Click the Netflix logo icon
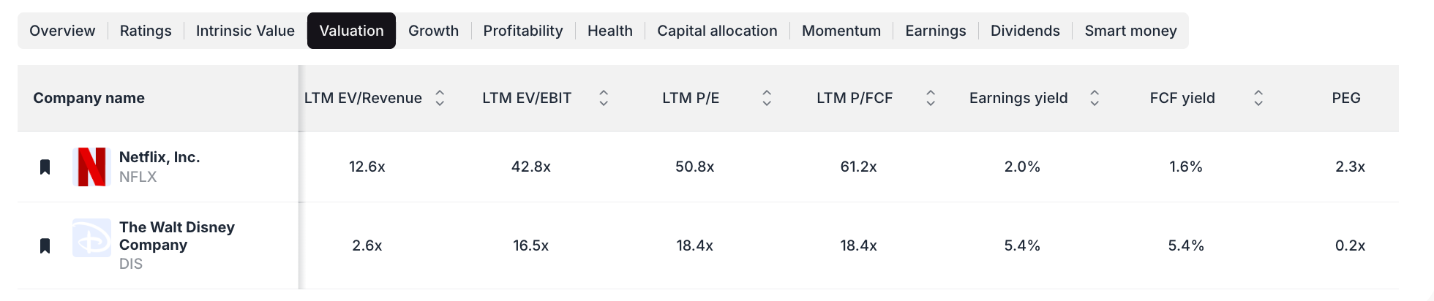The width and height of the screenshot is (1434, 301). coord(91,167)
